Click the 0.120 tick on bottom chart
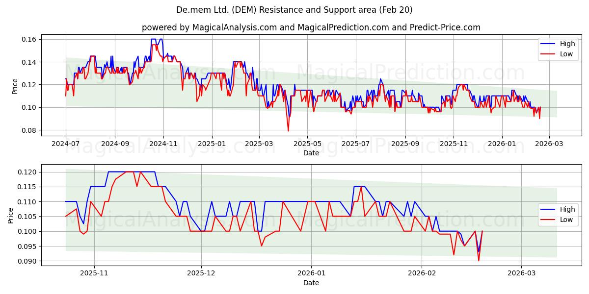Viewport: 589px width, 294px height. point(28,172)
